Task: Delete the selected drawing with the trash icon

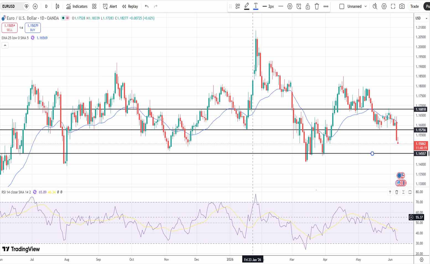Action: pos(317,6)
